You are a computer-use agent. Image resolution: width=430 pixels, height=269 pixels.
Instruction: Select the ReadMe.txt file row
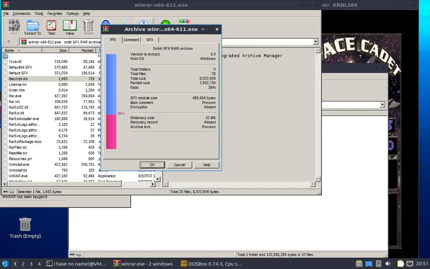[x=51, y=153]
